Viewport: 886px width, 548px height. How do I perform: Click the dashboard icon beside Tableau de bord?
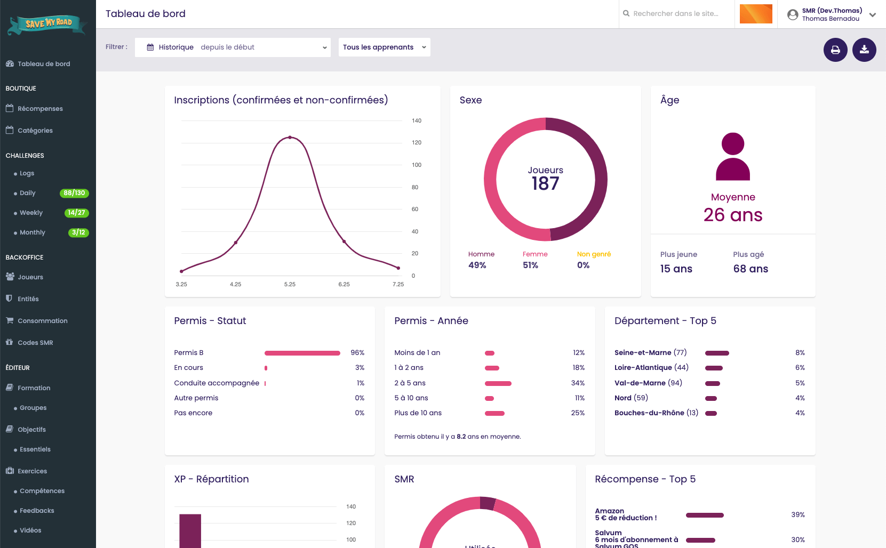tap(10, 63)
